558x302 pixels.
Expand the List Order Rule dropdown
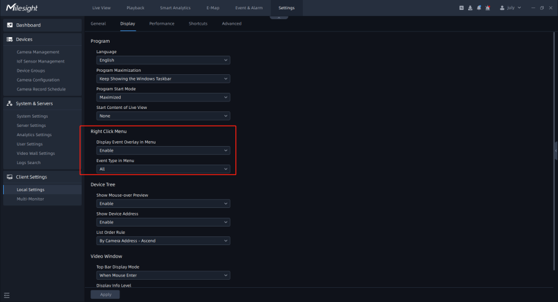pyautogui.click(x=163, y=241)
